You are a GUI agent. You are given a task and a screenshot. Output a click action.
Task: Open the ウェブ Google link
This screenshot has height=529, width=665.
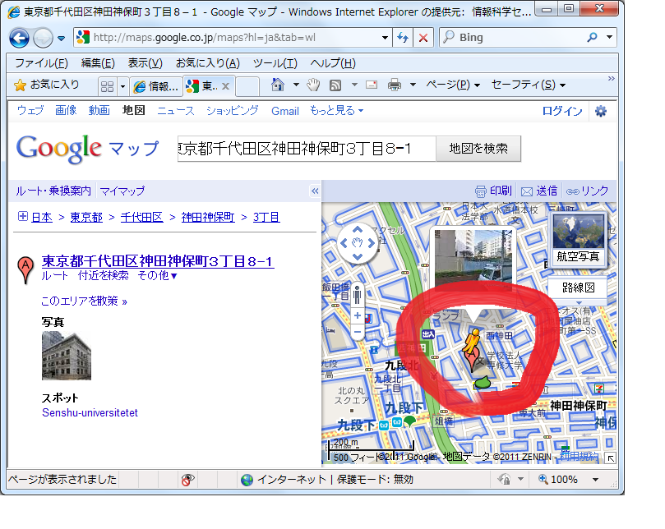tap(30, 111)
